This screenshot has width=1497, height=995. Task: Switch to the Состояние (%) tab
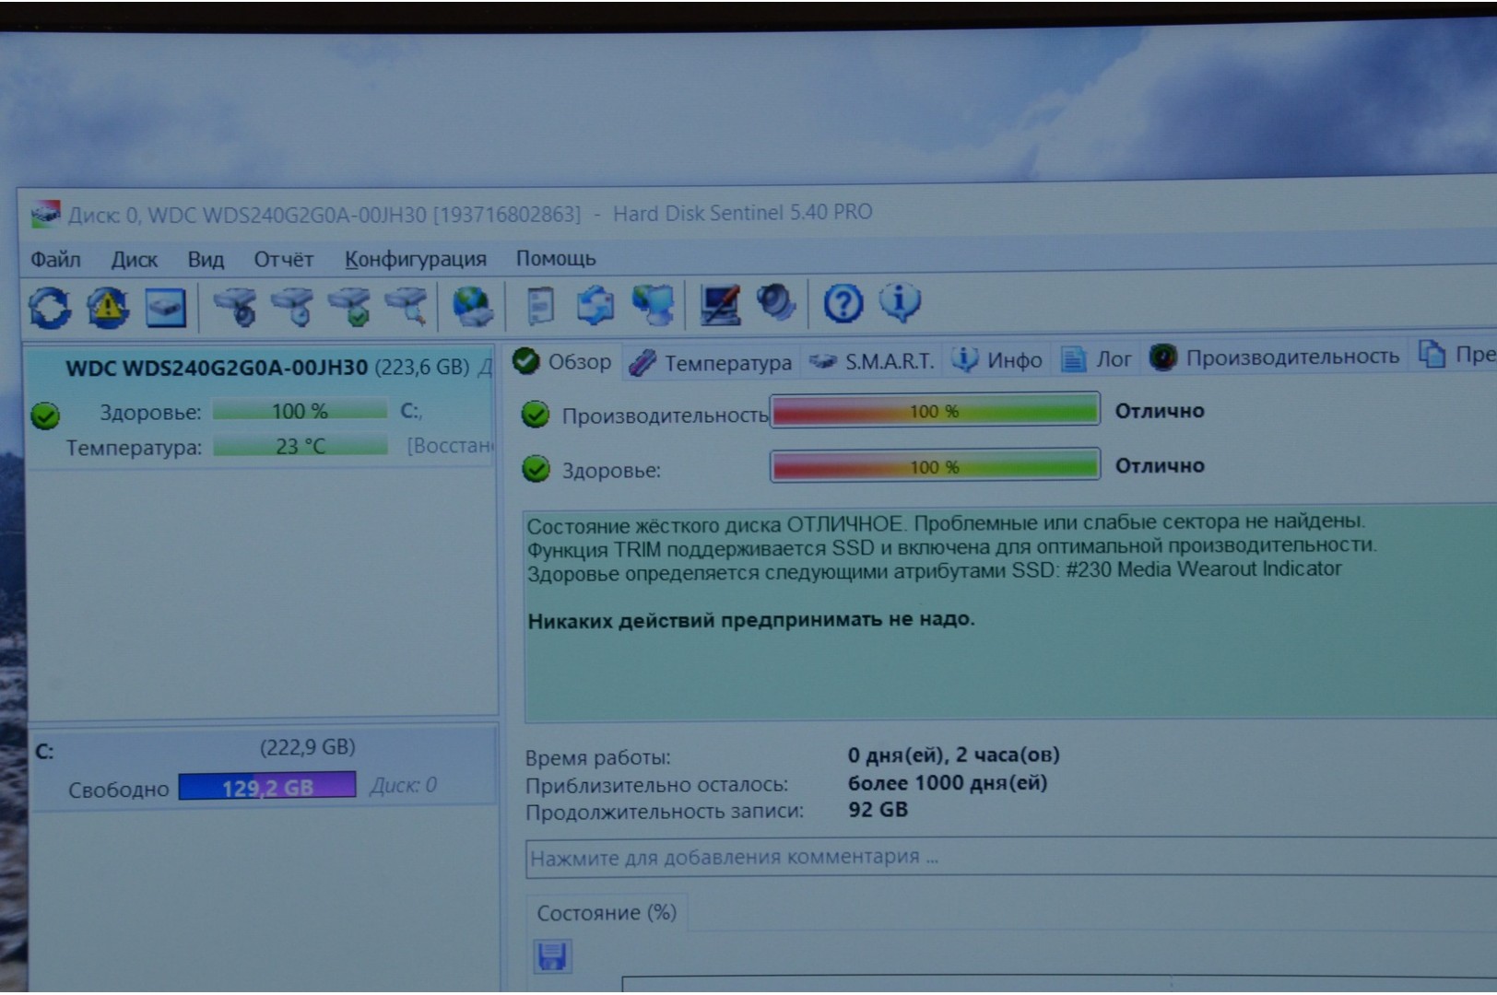tap(607, 913)
